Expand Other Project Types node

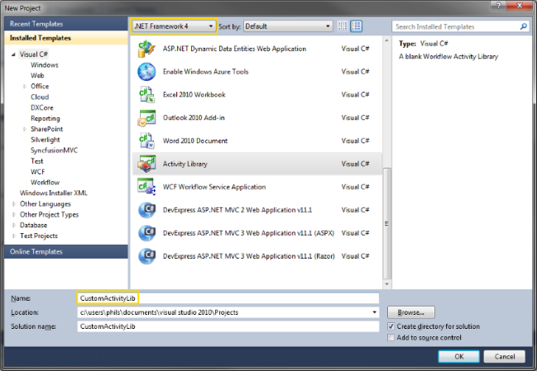pyautogui.click(x=14, y=215)
